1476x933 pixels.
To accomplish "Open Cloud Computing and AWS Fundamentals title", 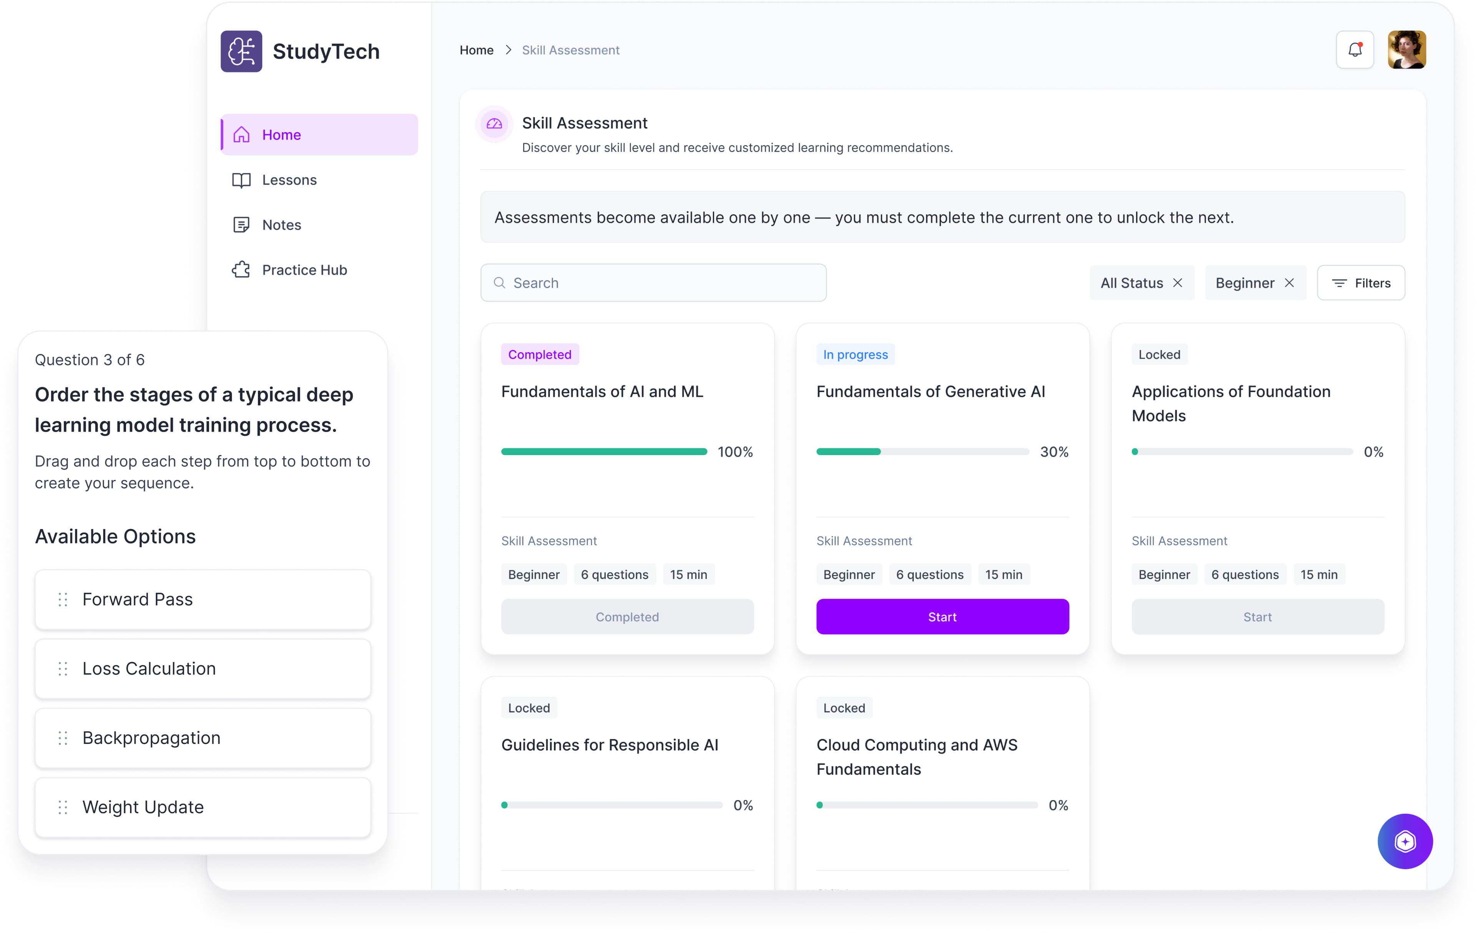I will tap(916, 757).
